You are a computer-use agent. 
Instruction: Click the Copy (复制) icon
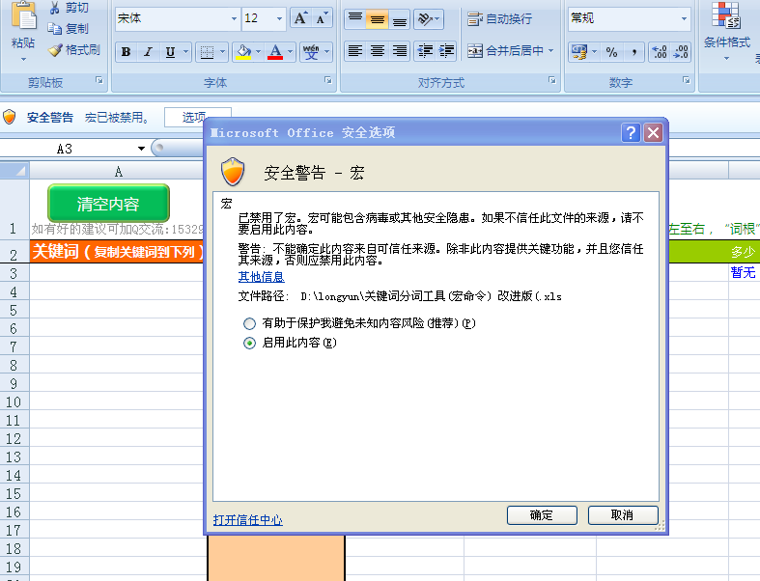click(54, 29)
